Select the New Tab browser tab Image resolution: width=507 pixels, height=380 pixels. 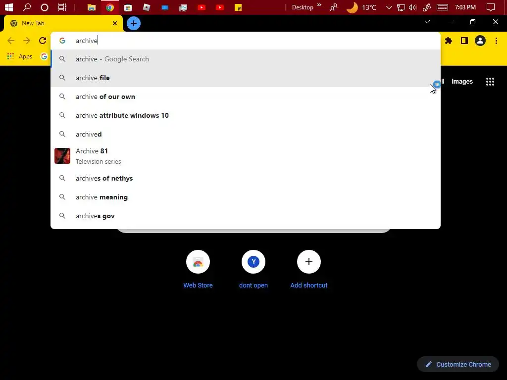click(63, 23)
